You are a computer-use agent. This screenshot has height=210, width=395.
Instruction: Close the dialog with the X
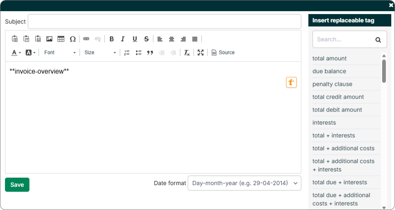click(391, 5)
